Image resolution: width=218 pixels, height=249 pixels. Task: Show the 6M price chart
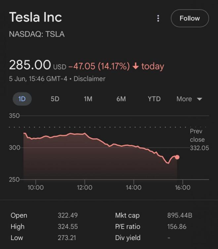121,99
